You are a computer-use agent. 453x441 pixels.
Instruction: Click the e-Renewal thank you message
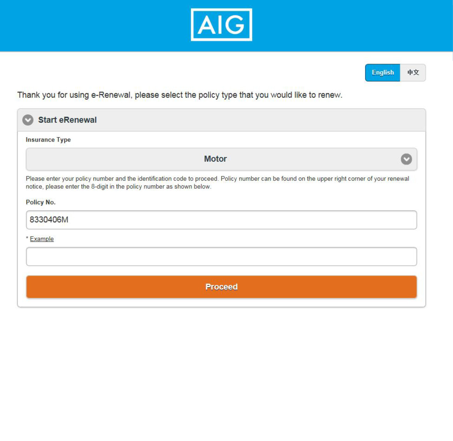click(180, 95)
